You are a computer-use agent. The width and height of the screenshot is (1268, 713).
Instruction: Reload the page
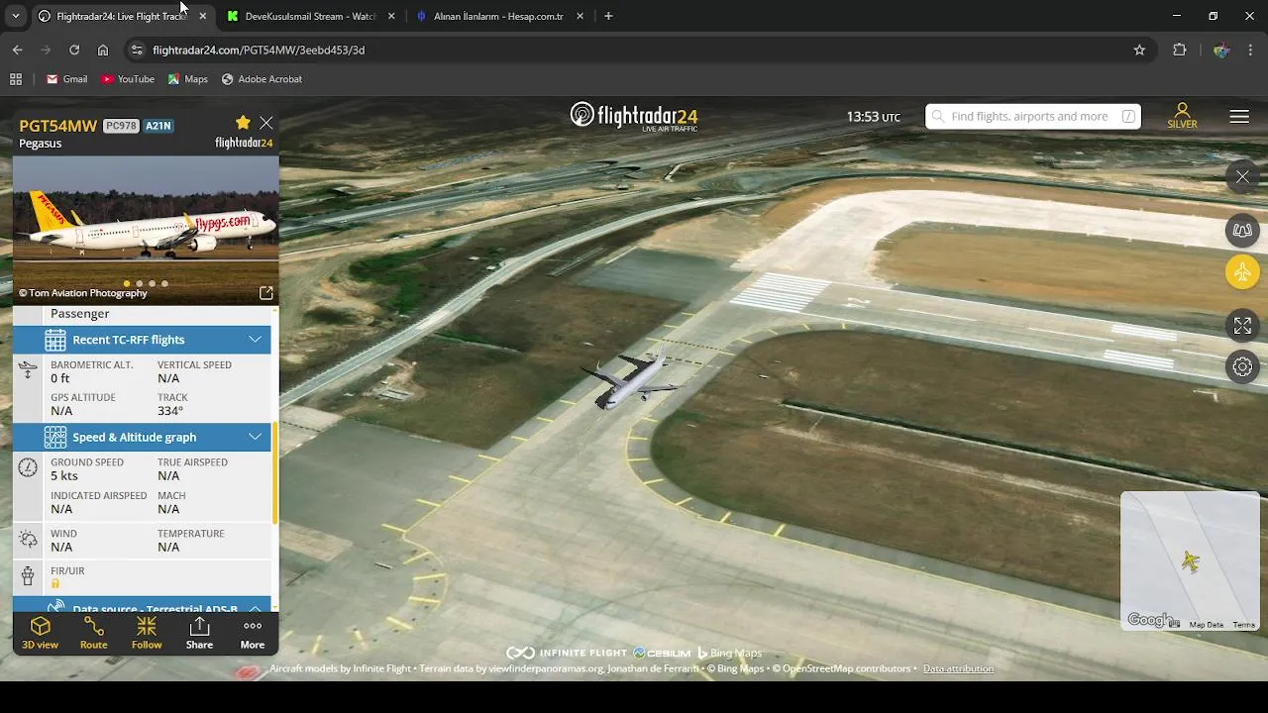(74, 50)
